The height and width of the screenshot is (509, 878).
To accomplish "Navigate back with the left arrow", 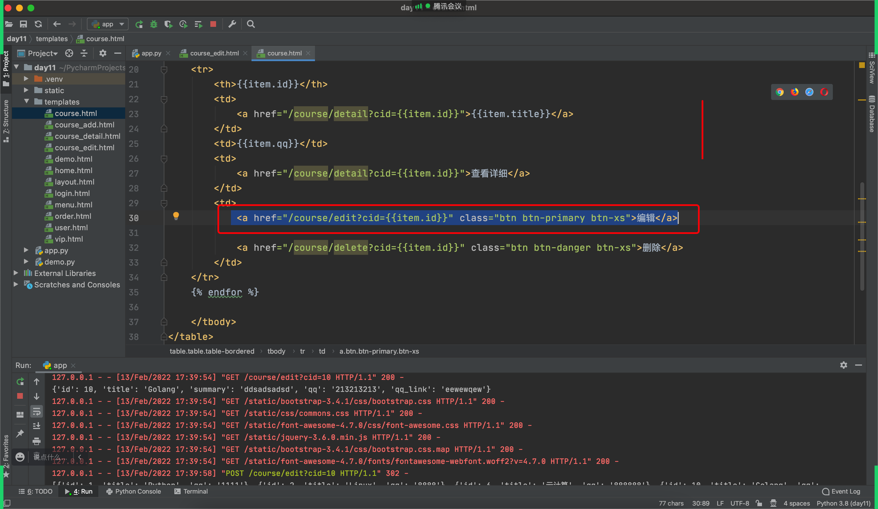I will pos(57,24).
